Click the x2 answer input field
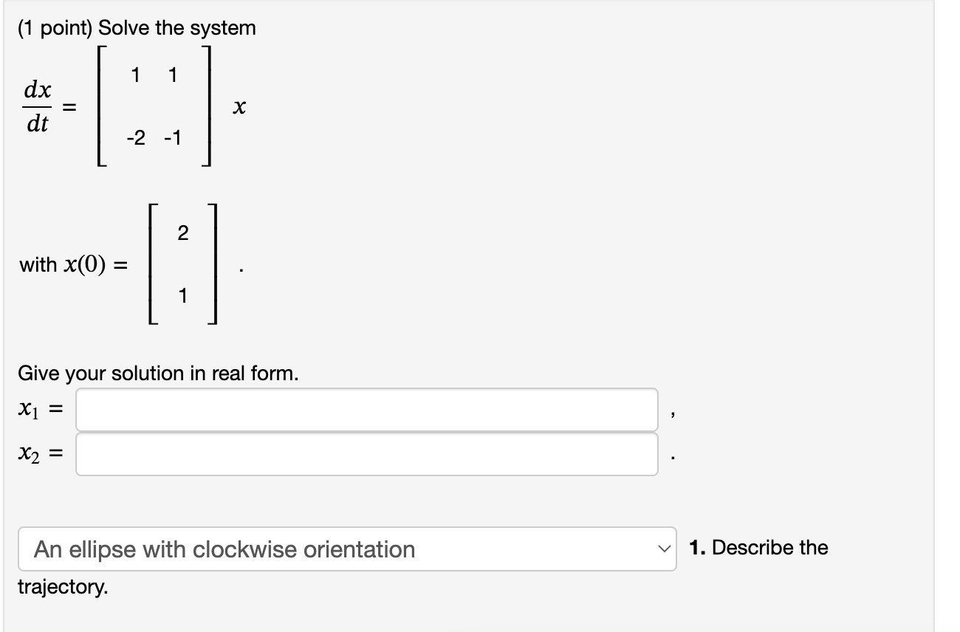 tap(366, 455)
